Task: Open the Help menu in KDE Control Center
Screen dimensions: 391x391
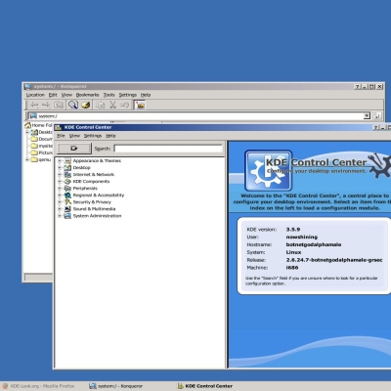Action: [x=110, y=136]
